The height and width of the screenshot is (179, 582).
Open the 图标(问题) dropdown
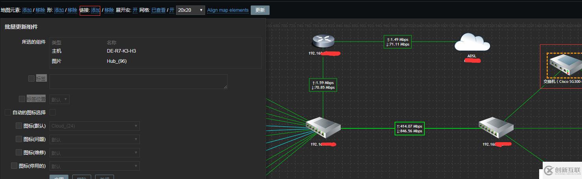[x=94, y=139]
